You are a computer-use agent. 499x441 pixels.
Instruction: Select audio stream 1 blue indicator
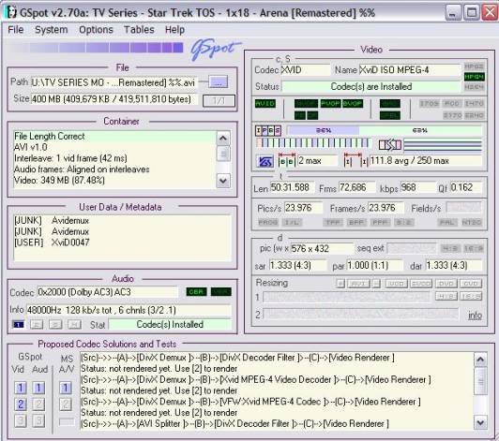(x=18, y=324)
